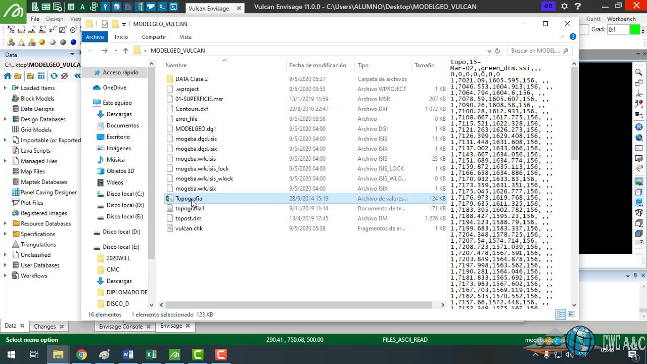Close the Vulcan Envisage start tab
The height and width of the screenshot is (364, 647).
click(x=239, y=8)
